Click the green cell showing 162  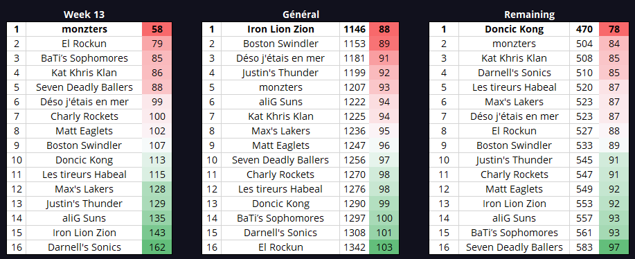click(157, 247)
